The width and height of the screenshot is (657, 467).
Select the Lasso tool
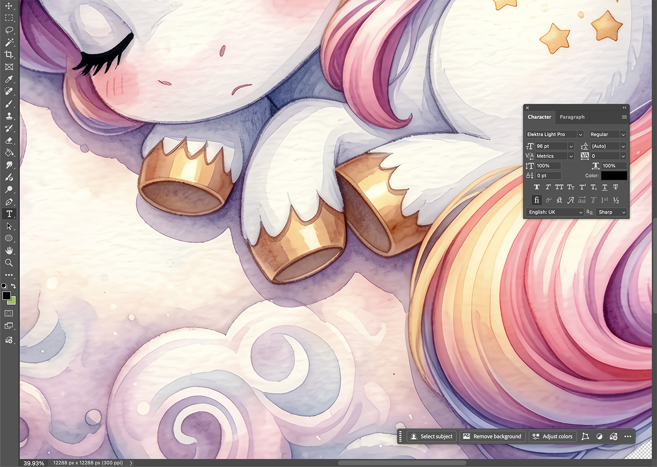[x=9, y=30]
